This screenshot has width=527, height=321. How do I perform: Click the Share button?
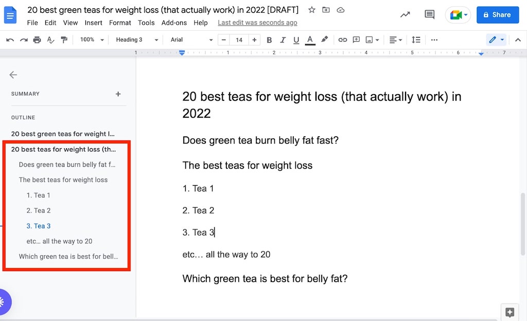pyautogui.click(x=497, y=15)
